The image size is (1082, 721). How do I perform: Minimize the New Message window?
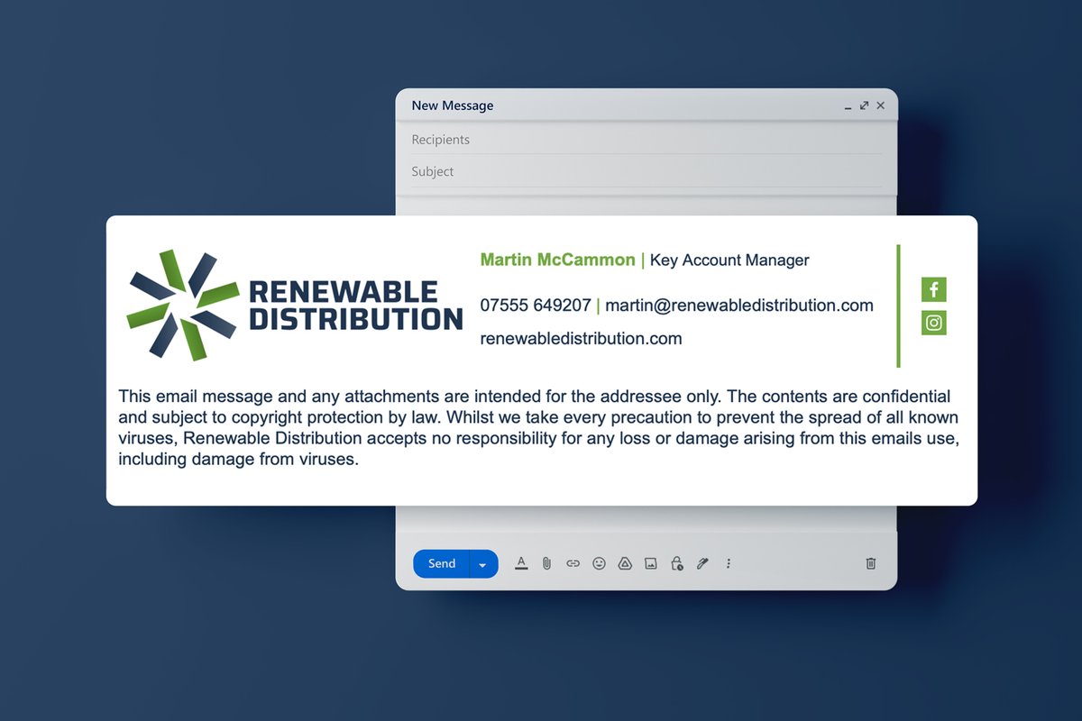pyautogui.click(x=848, y=106)
